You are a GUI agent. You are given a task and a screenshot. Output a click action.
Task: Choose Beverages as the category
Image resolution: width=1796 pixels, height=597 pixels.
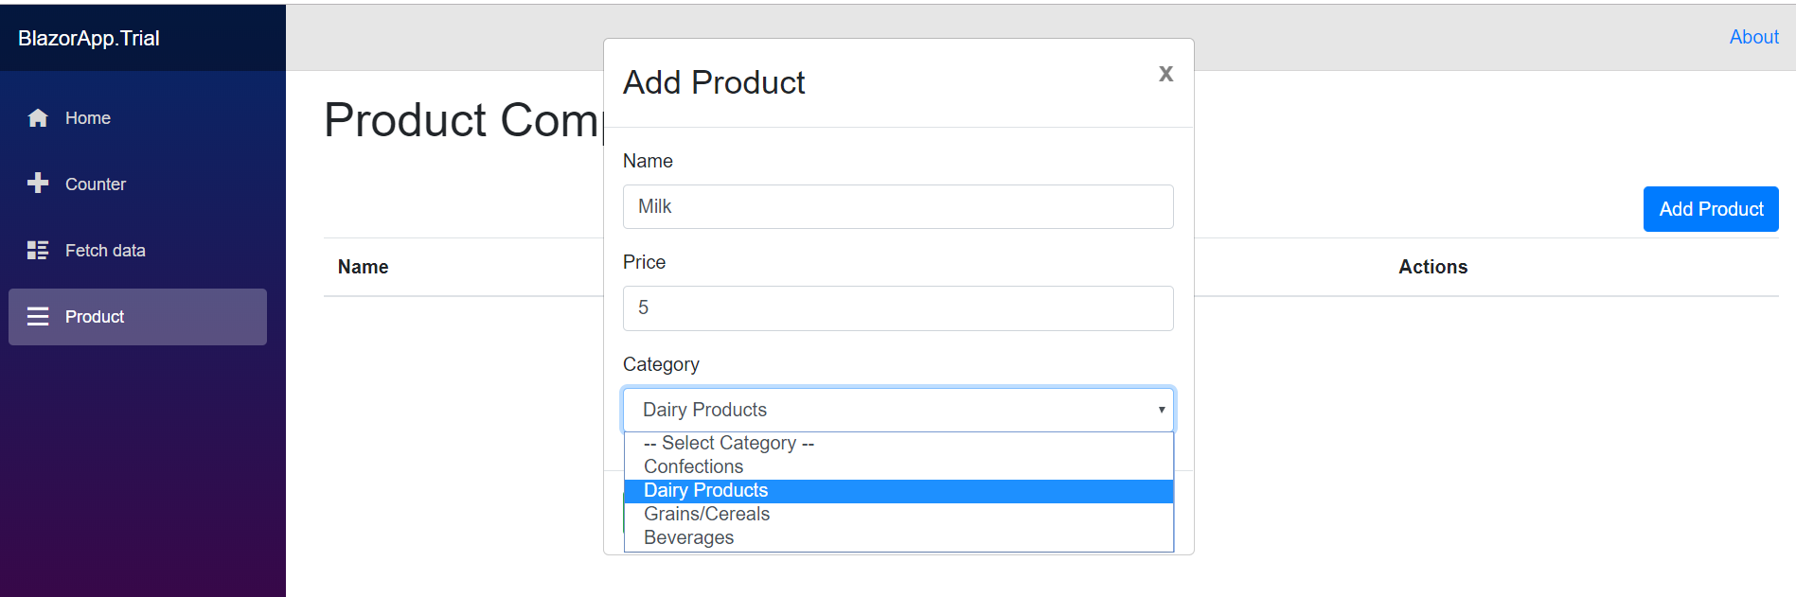coord(688,537)
